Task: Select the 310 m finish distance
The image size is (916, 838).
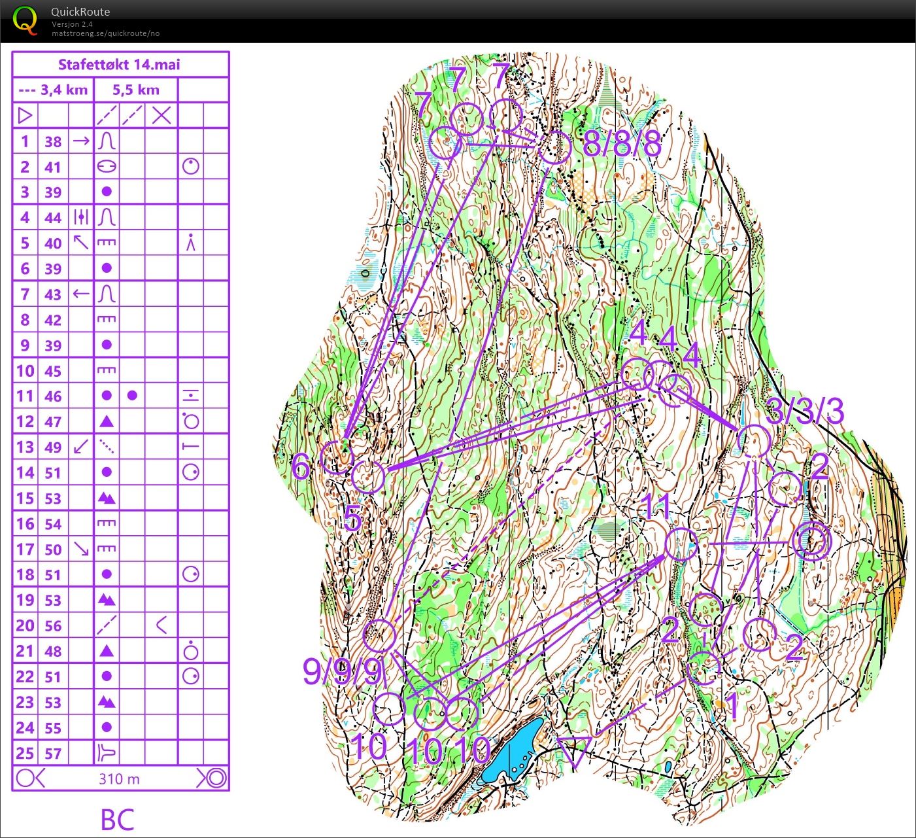Action: point(119,779)
